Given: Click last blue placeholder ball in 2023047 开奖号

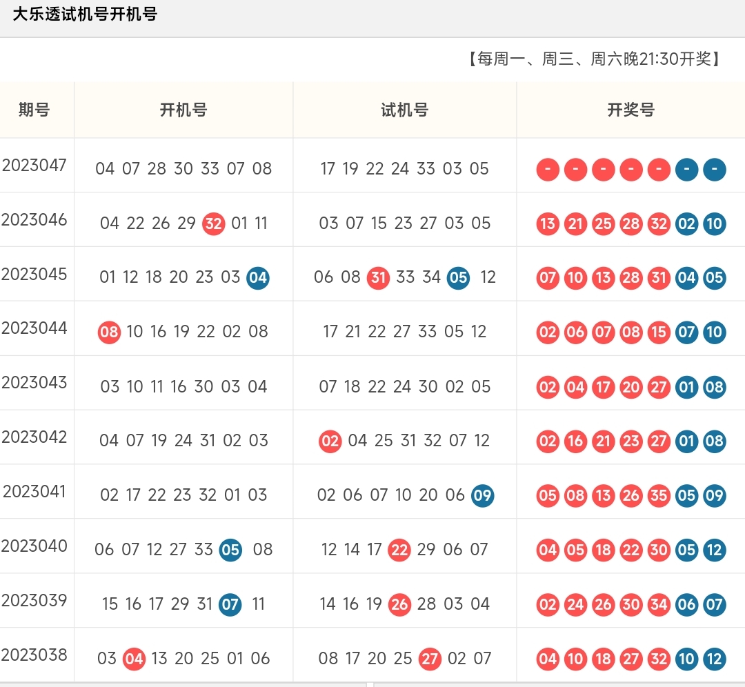Looking at the screenshot, I should pos(715,169).
